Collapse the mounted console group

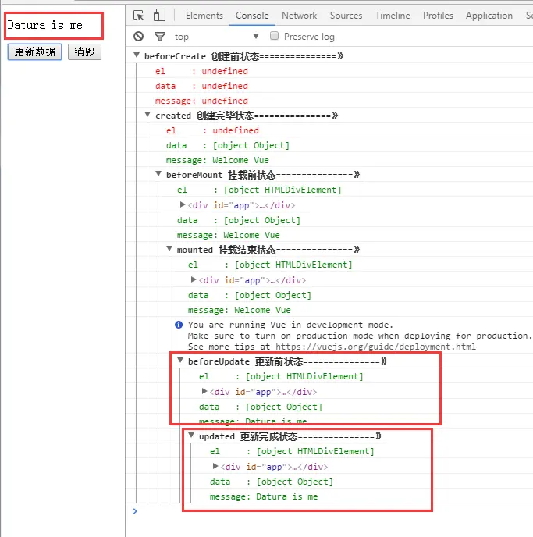pos(169,249)
